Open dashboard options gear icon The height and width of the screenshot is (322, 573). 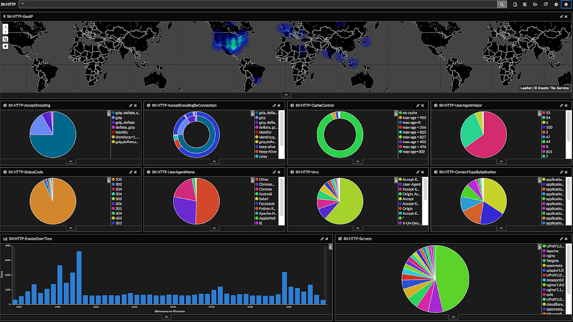coord(566,4)
